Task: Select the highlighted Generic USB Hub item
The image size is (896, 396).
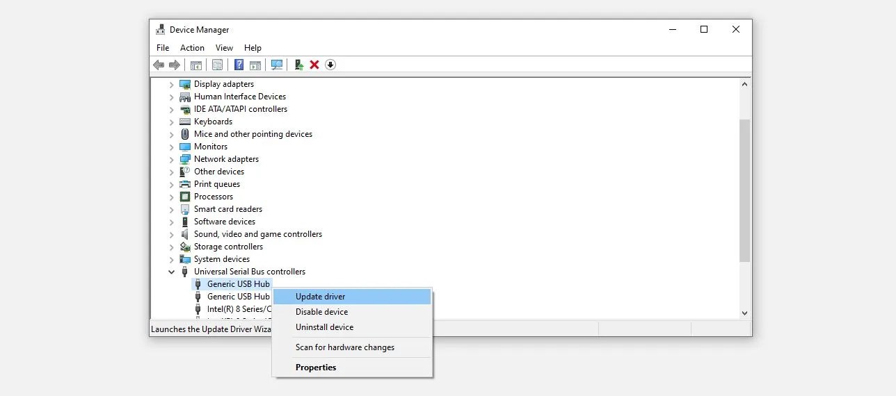Action: [x=238, y=284]
